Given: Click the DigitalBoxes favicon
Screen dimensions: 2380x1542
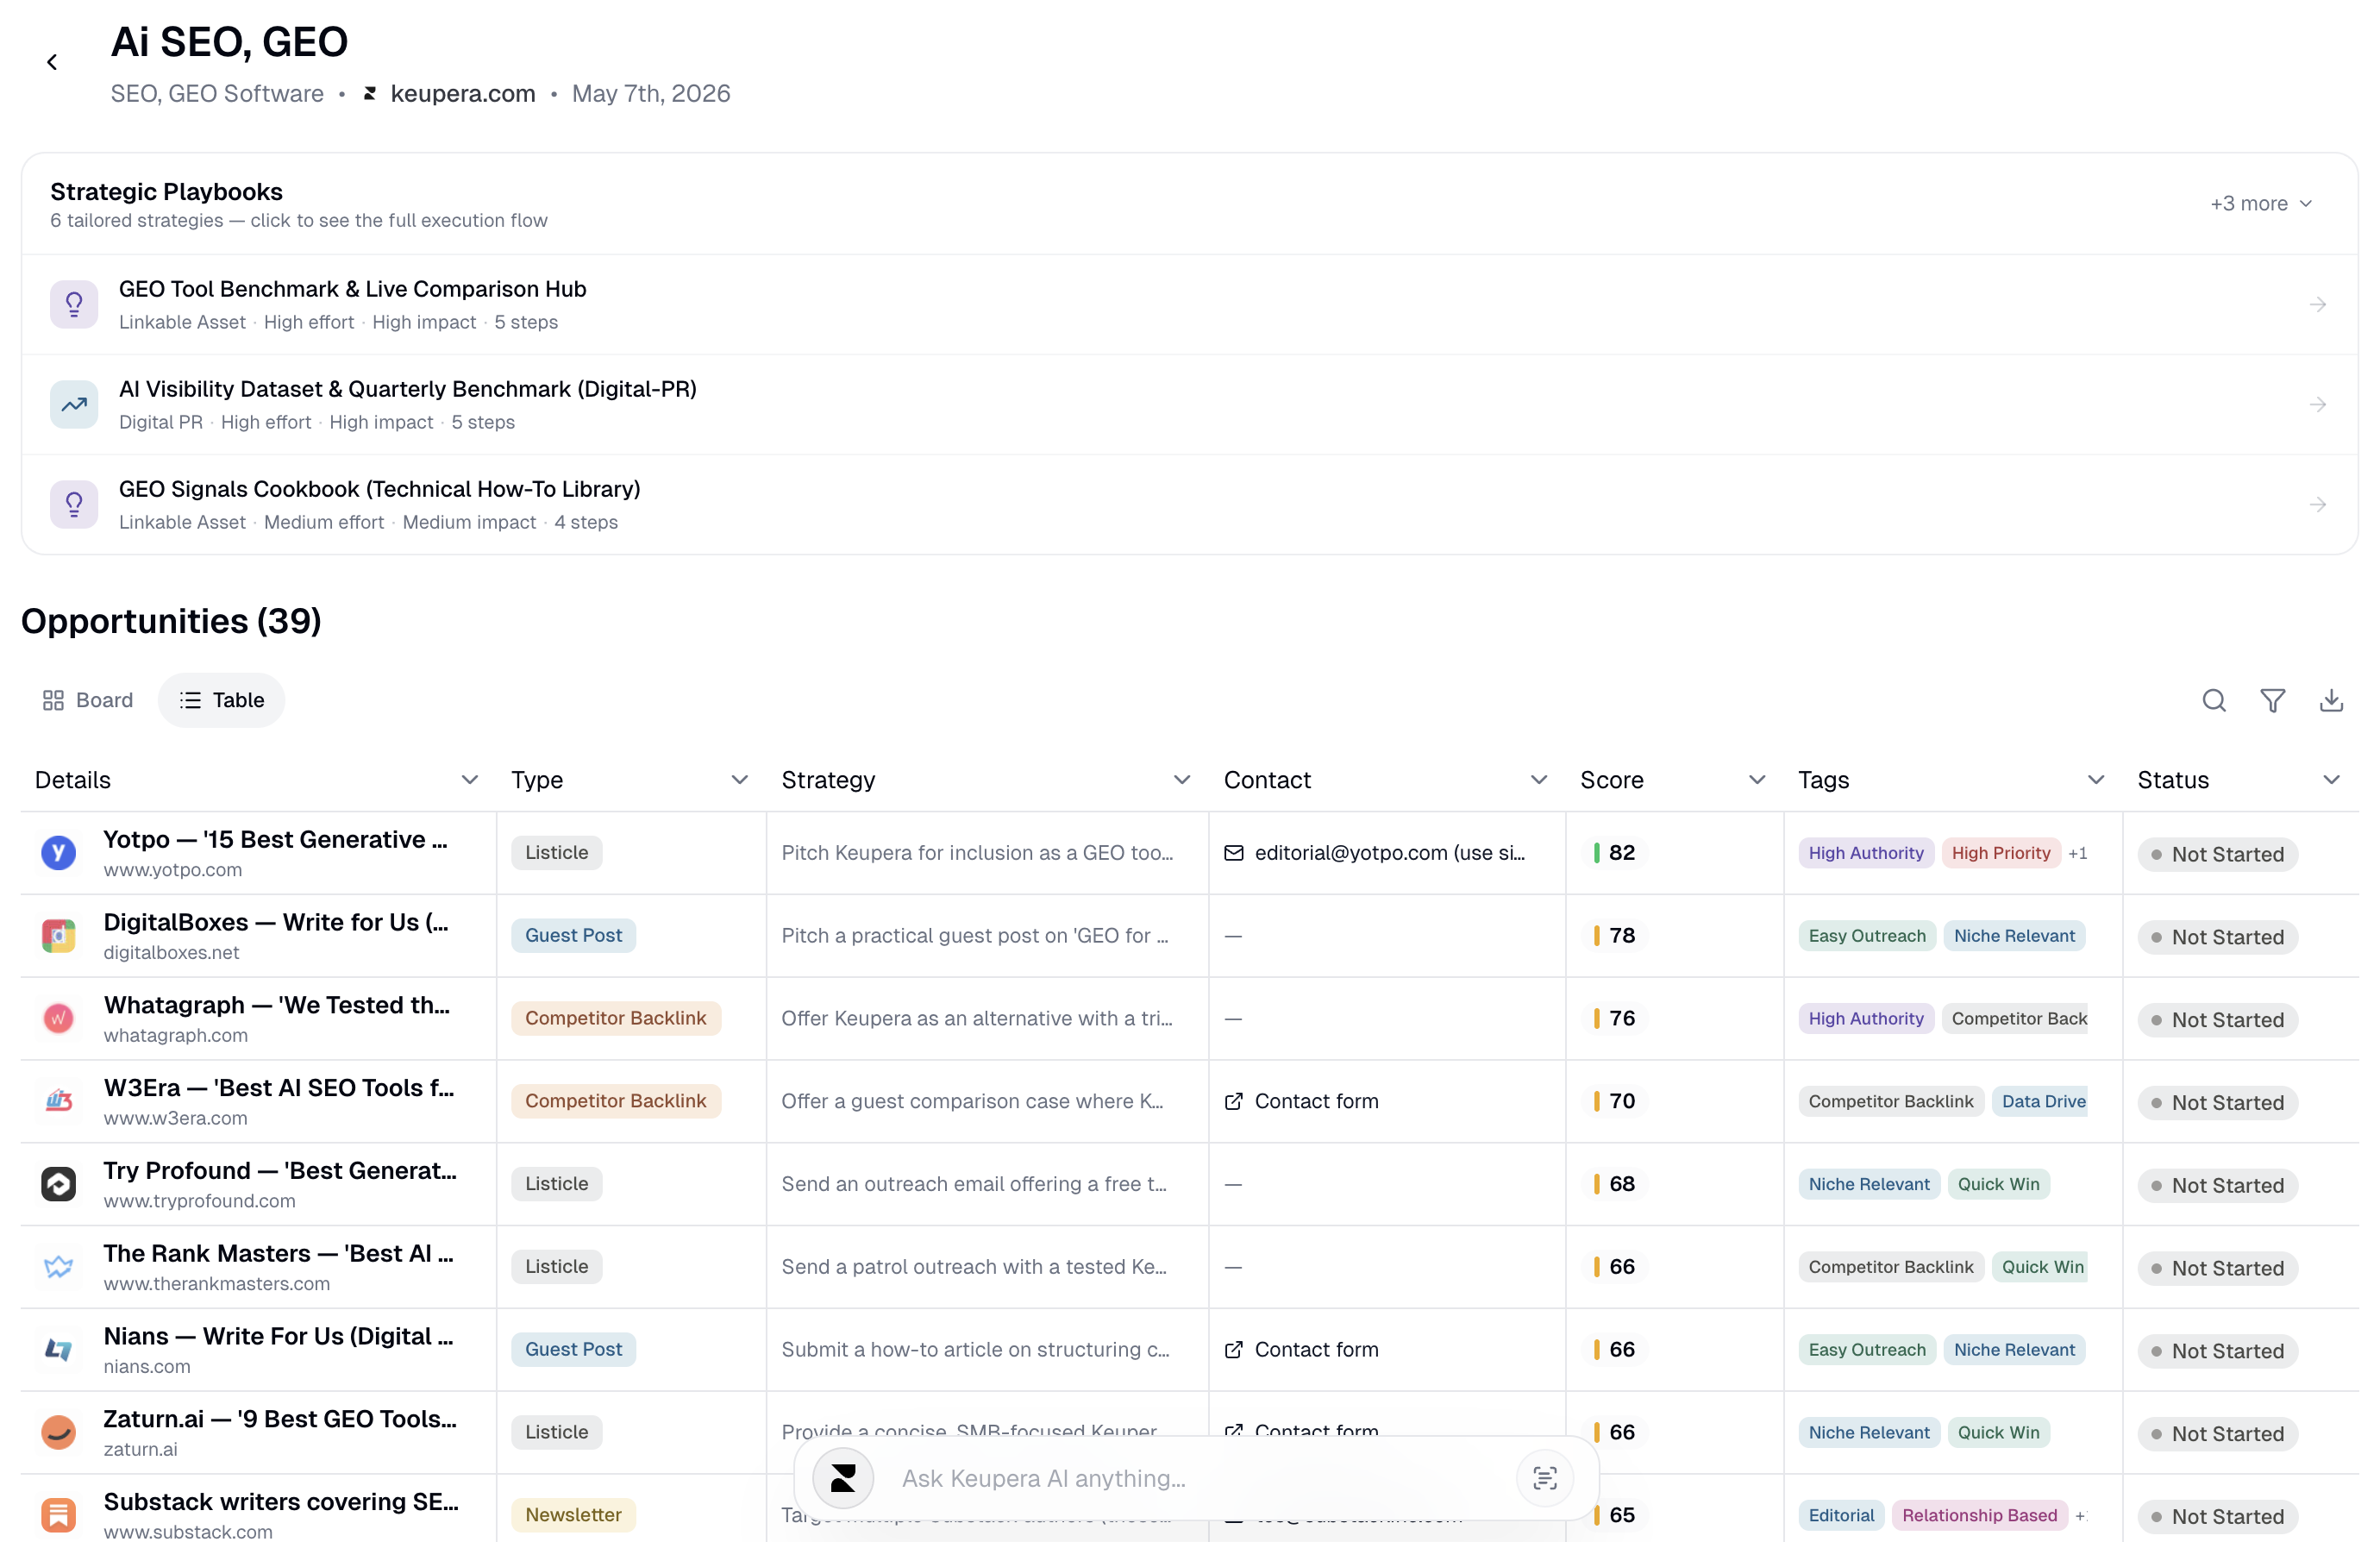Looking at the screenshot, I should tap(59, 935).
